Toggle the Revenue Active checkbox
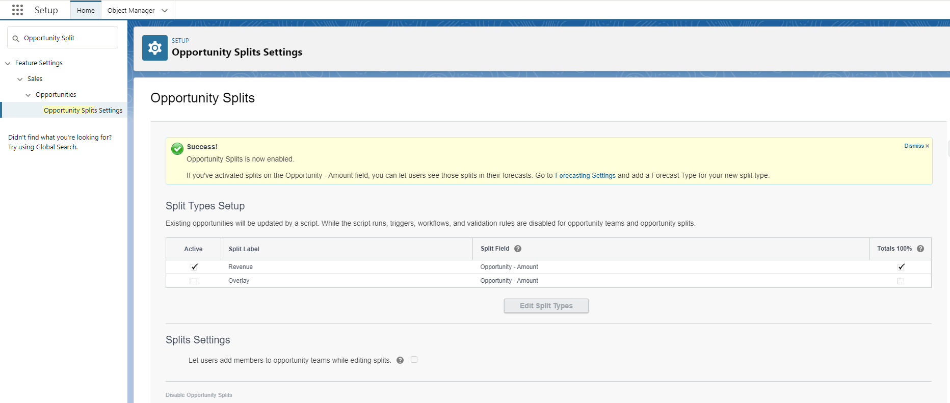950x403 pixels. tap(194, 266)
